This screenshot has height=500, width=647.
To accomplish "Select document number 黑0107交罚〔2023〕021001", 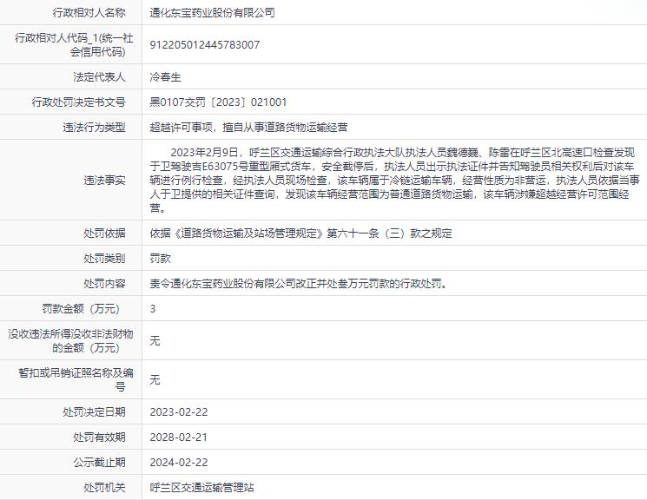I will [x=218, y=102].
